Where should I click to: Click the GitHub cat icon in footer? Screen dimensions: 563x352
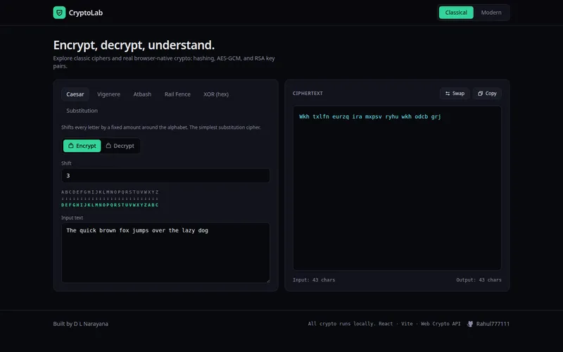pos(469,324)
